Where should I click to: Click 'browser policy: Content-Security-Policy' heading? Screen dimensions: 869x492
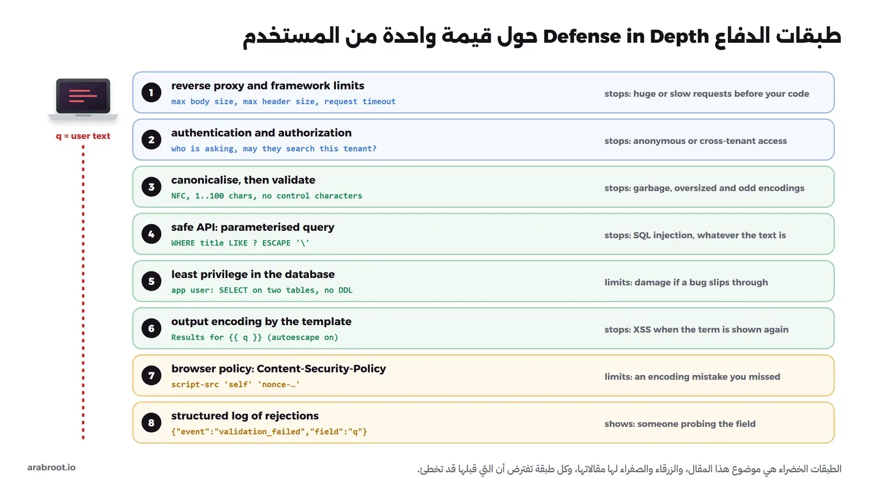[x=279, y=369]
